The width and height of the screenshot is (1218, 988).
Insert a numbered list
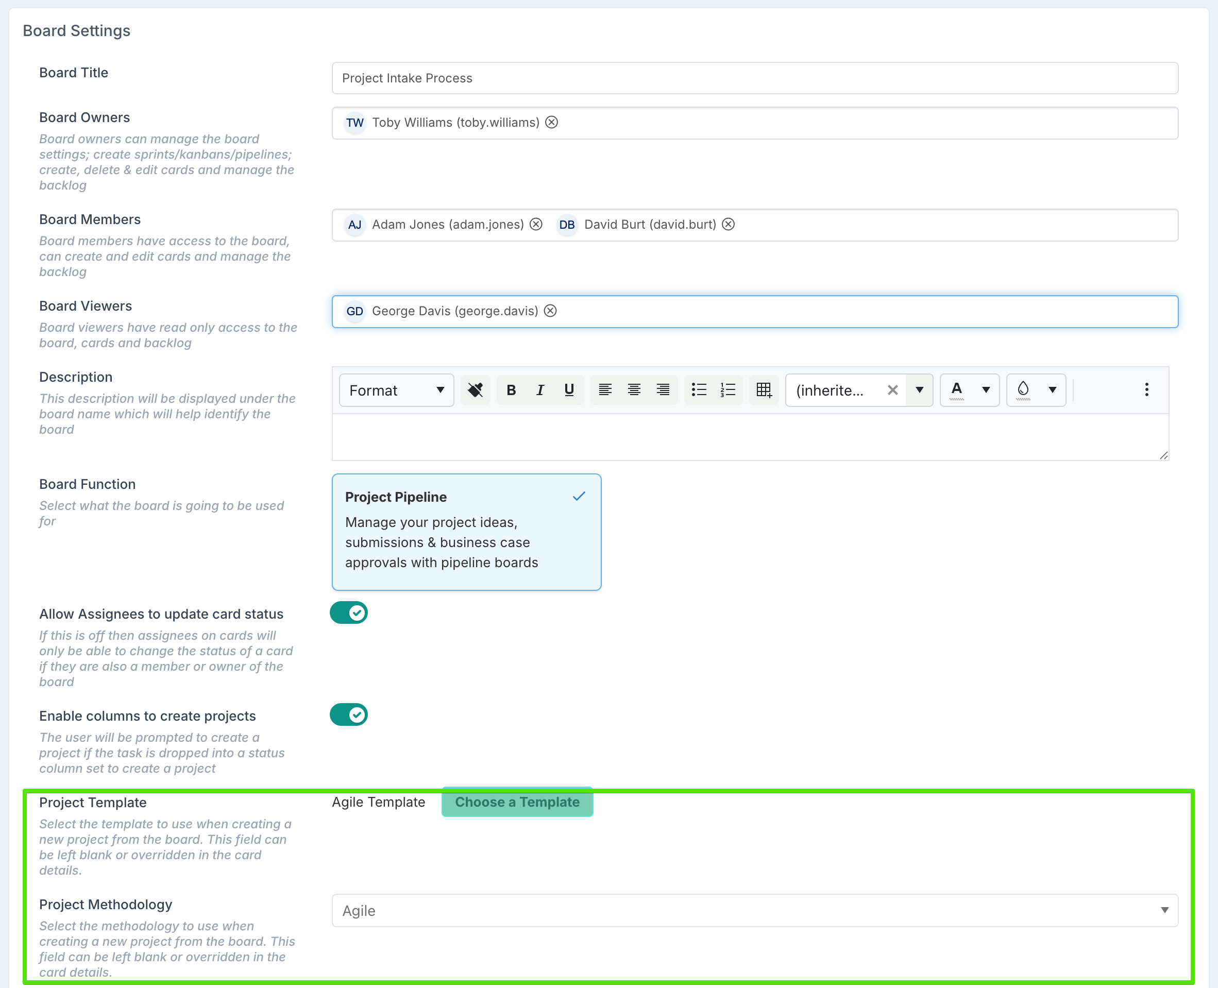tap(728, 390)
